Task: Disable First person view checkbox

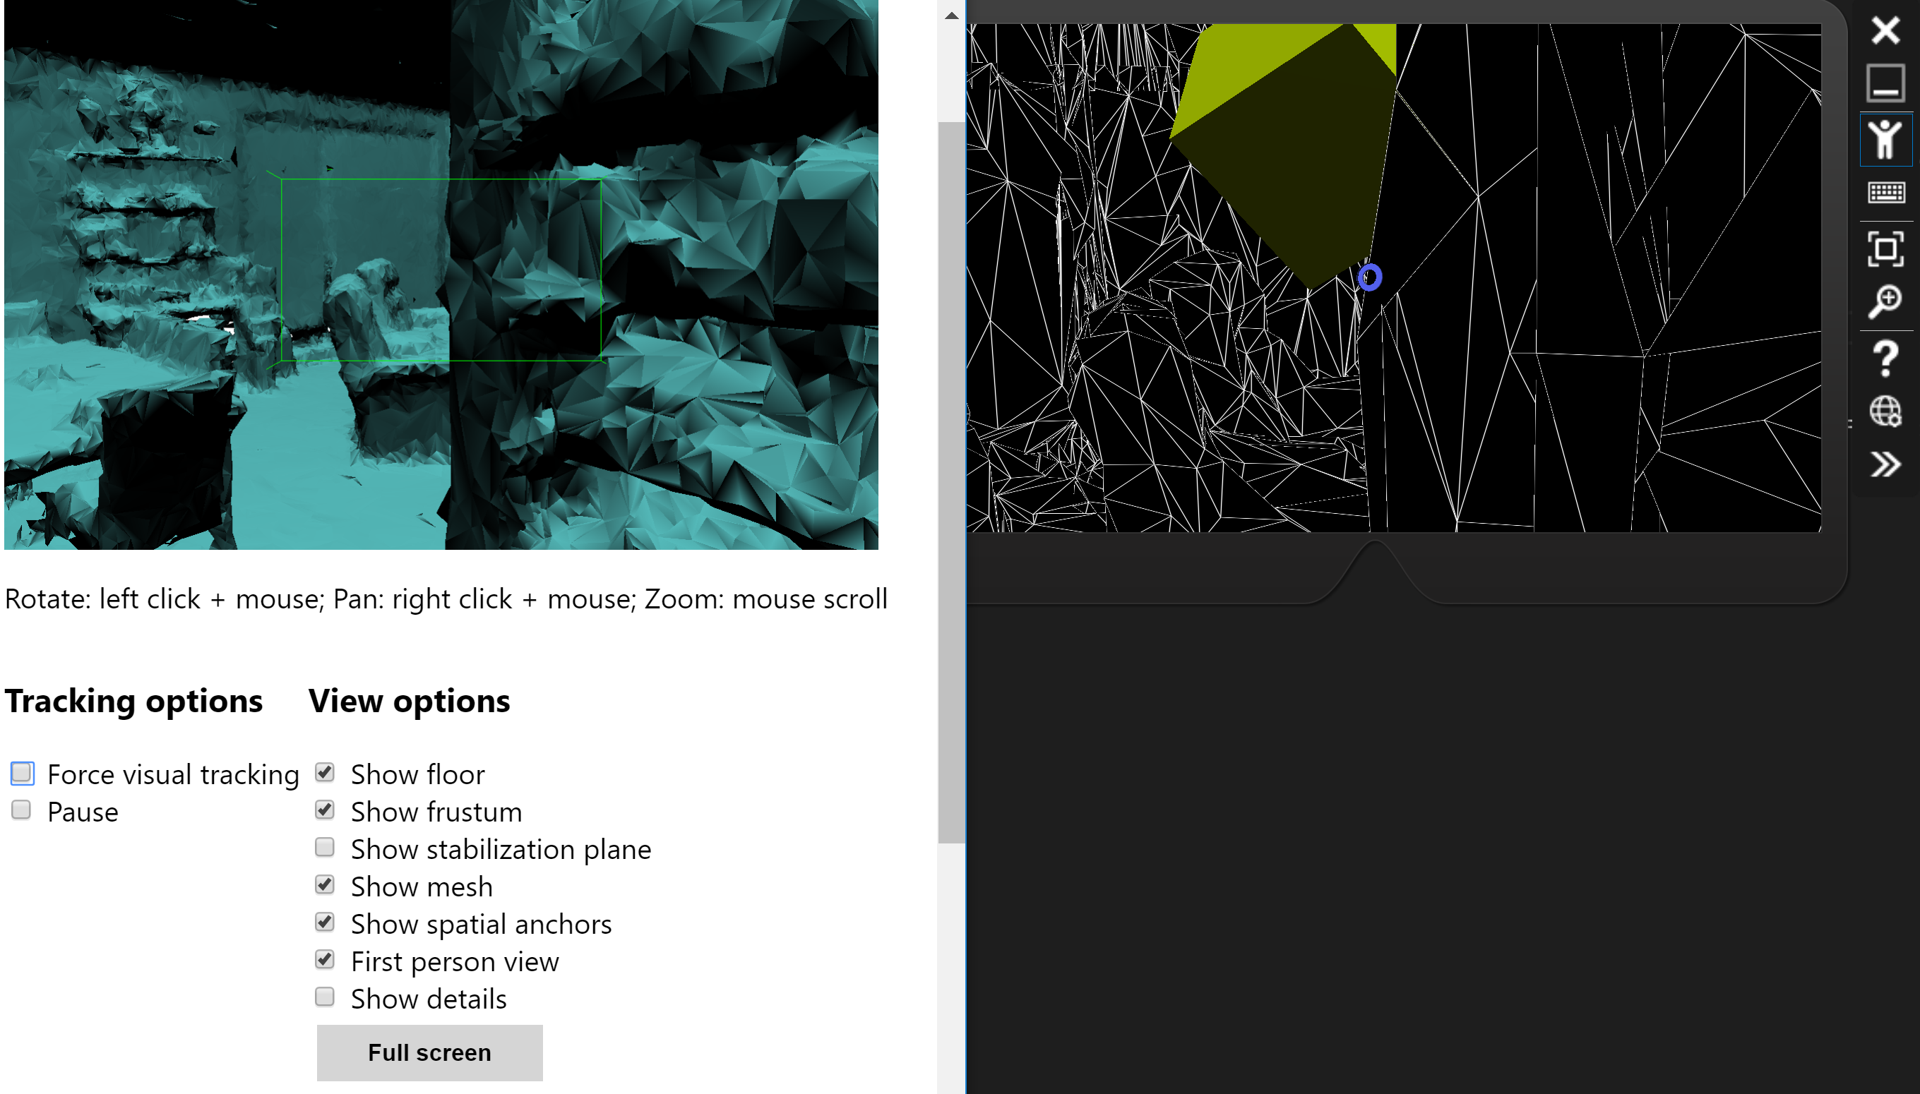Action: pos(325,959)
